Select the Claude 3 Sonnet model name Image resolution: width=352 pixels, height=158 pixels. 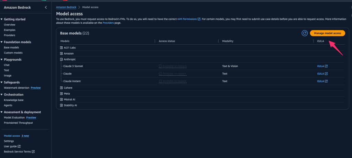[74, 66]
